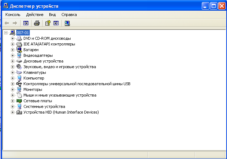Viewport: 227px width, 159px height.
Task: Click the Sound, video and game devices icon
Action: point(19,67)
